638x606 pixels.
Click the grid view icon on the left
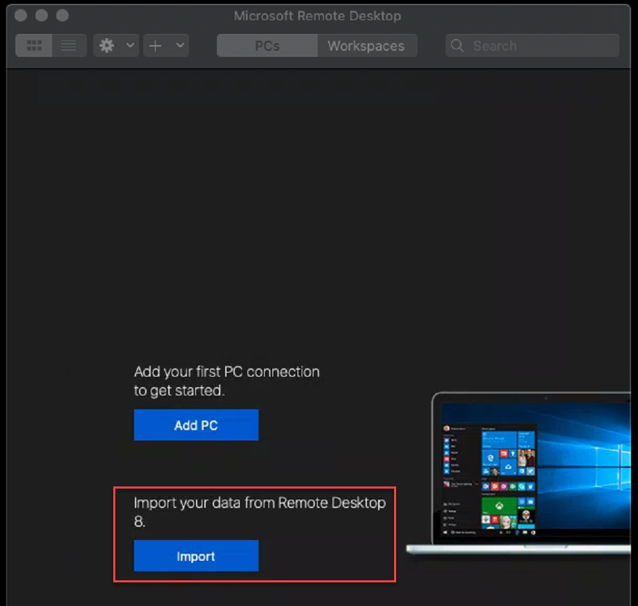(33, 45)
